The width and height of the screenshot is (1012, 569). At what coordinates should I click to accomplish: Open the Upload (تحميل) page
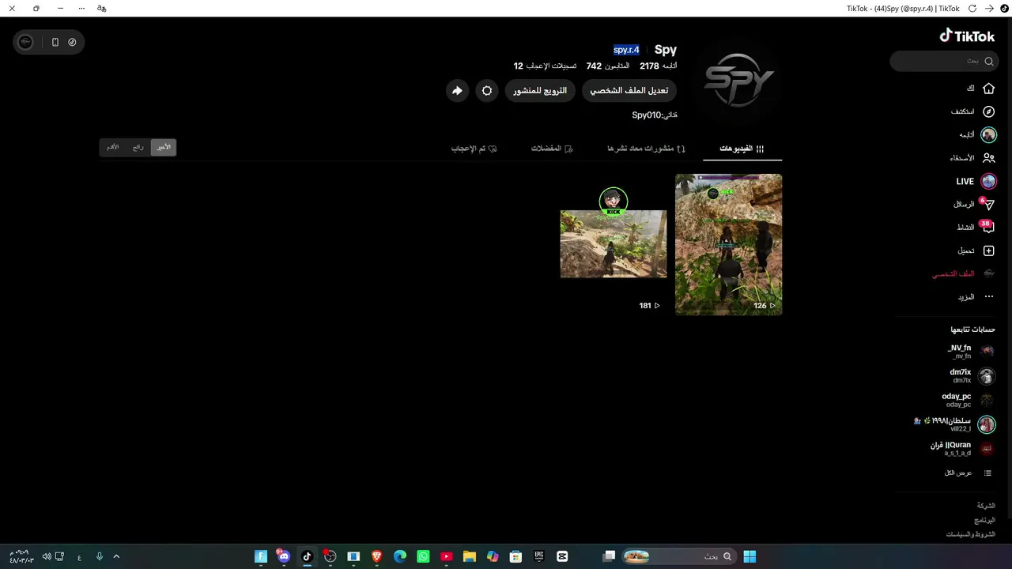pyautogui.click(x=976, y=251)
